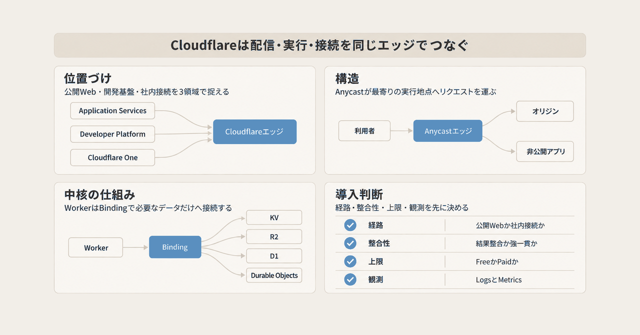Click the 中核の仕組み heading
Viewport: 640px width, 335px height.
point(100,194)
